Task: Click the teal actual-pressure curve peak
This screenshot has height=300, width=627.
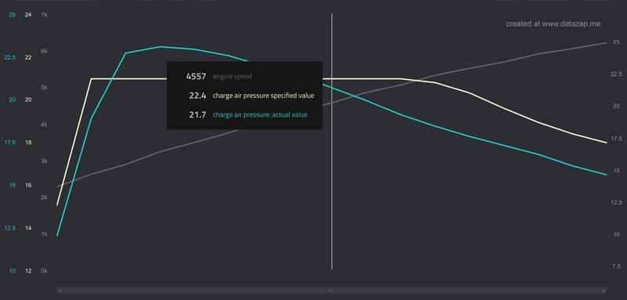Action: point(160,47)
